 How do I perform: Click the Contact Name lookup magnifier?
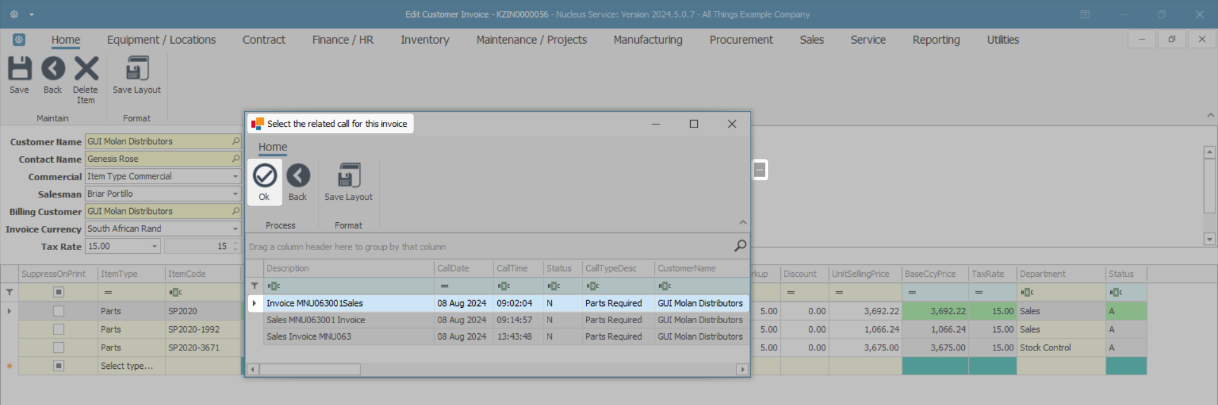(235, 159)
